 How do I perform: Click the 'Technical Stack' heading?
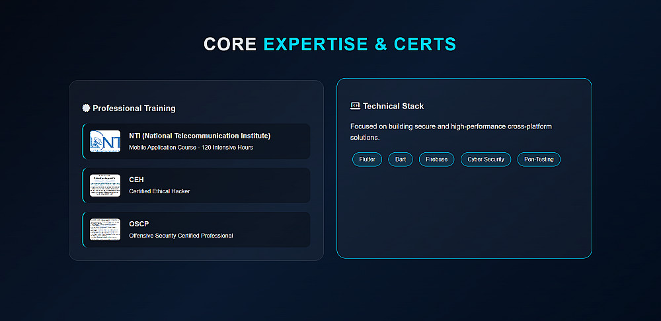[393, 106]
